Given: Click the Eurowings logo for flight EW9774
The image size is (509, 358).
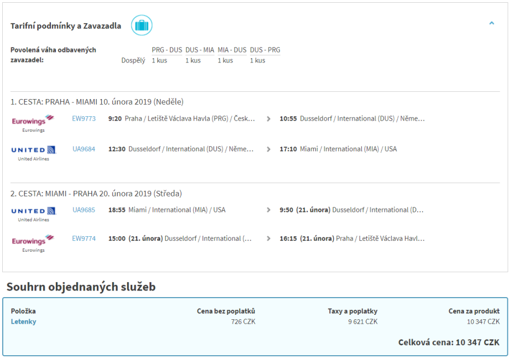Looking at the screenshot, I should [x=33, y=240].
